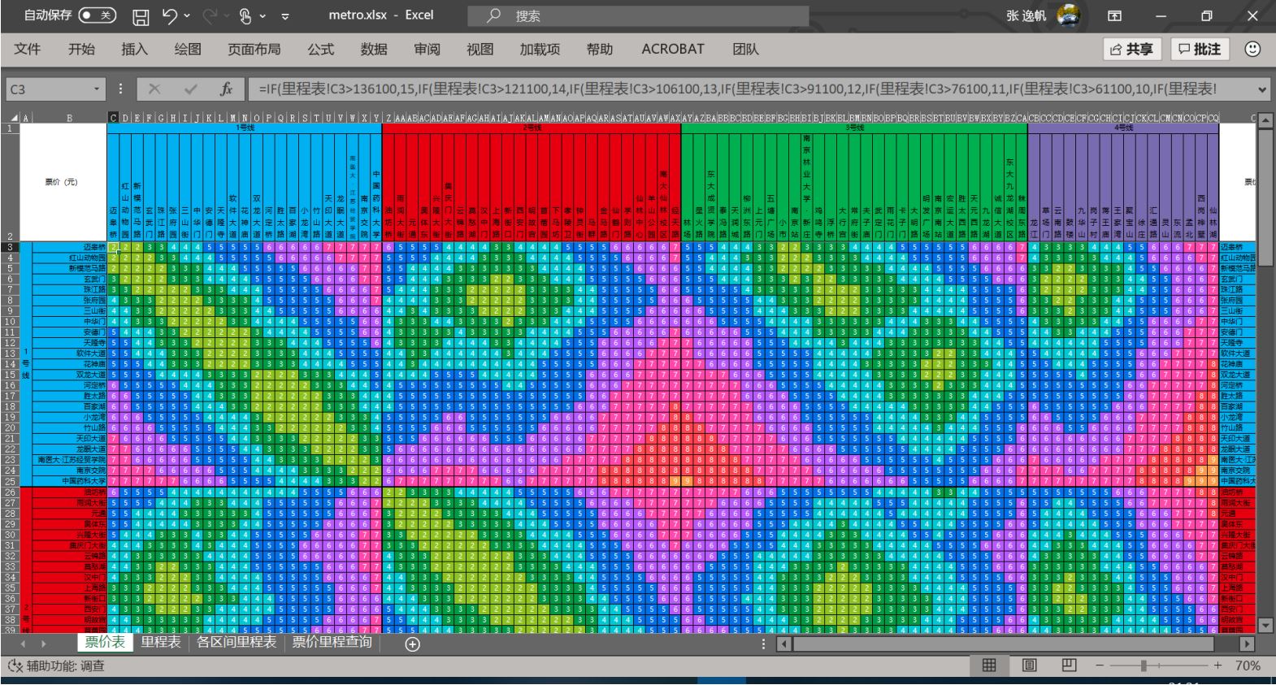This screenshot has height=685, width=1276.
Task: Click the 2号线 header above red columns
Action: click(532, 128)
